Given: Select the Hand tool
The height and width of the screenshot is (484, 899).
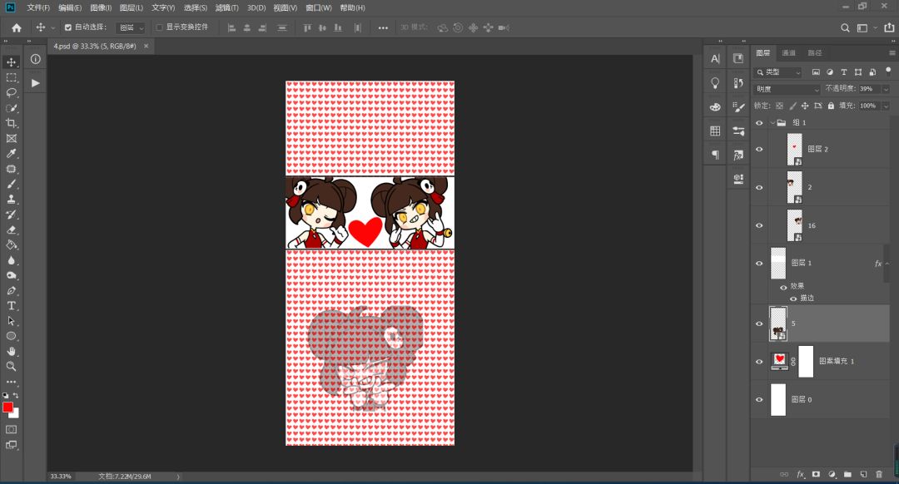Looking at the screenshot, I should click(11, 351).
